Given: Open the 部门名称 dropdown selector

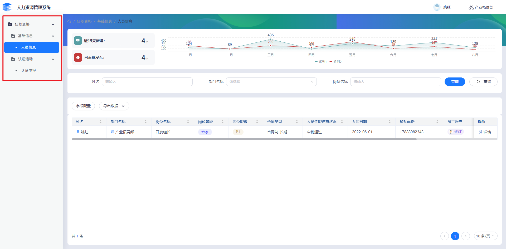Looking at the screenshot, I should (271, 82).
